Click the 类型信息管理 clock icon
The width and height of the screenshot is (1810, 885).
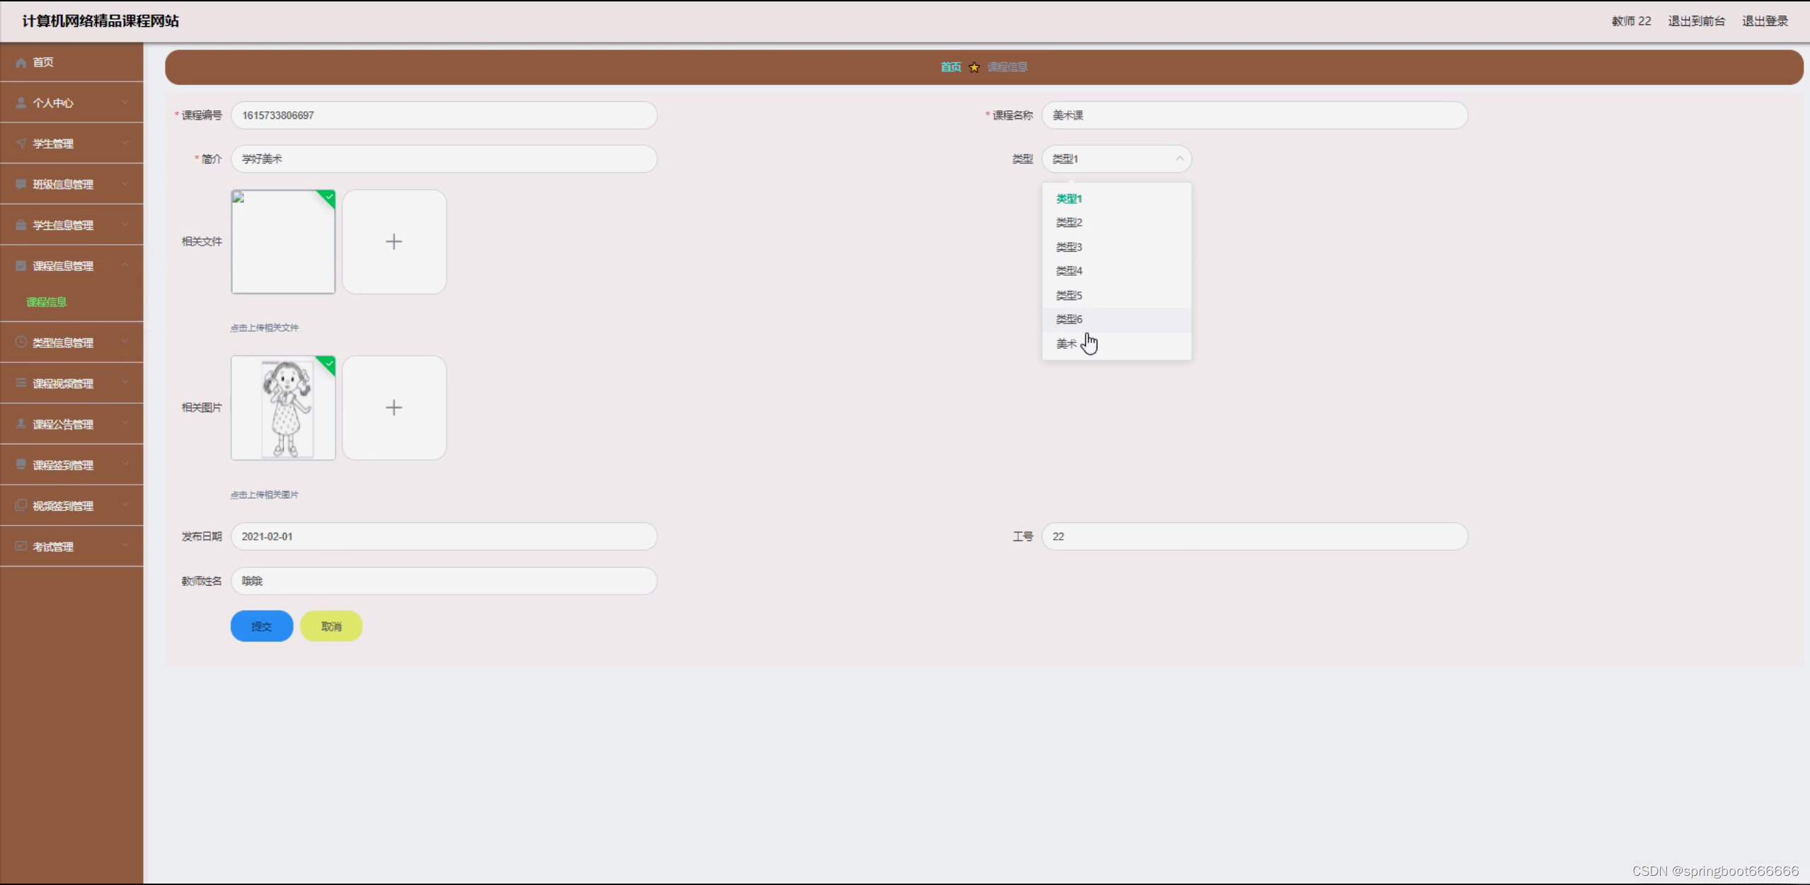coord(21,342)
